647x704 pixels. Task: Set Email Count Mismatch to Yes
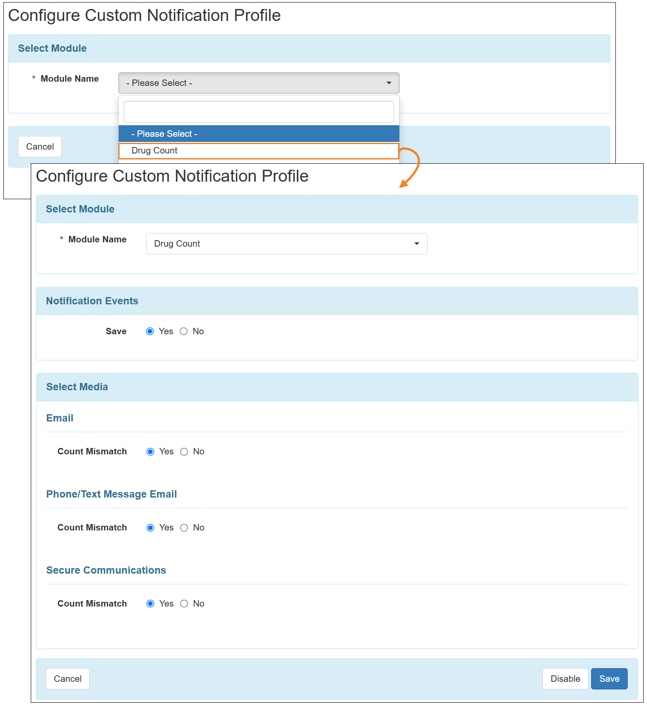tap(150, 452)
